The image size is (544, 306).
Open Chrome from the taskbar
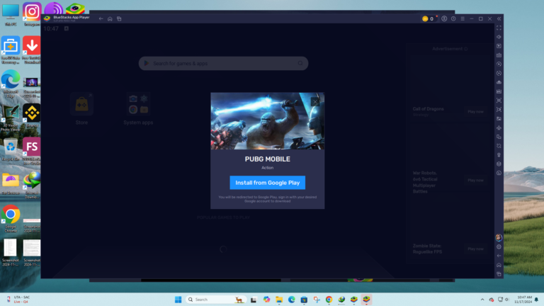329,300
